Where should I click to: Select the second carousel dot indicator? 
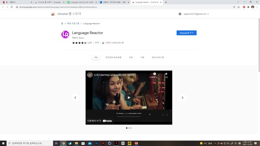pyautogui.click(x=129, y=128)
